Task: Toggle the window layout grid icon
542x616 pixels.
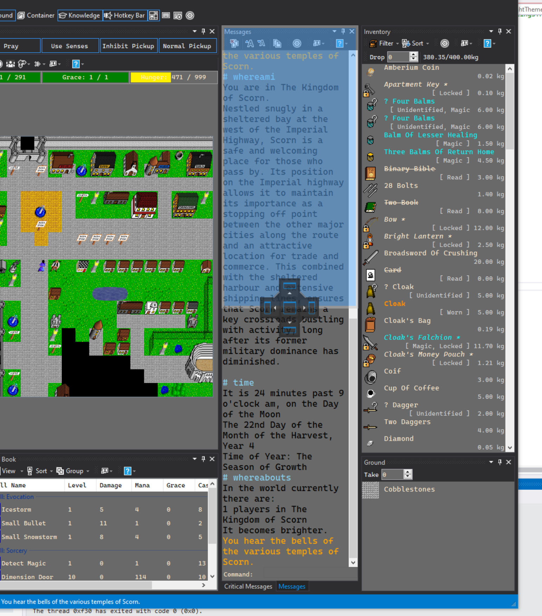Action: tap(154, 15)
